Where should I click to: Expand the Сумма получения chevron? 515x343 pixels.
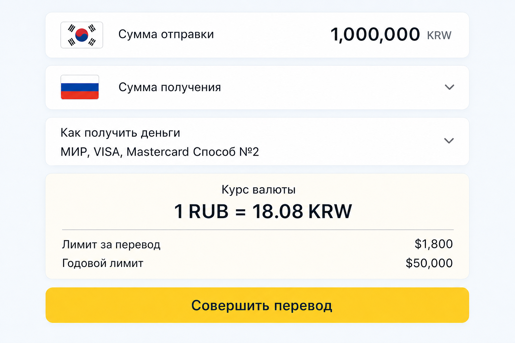click(x=449, y=87)
